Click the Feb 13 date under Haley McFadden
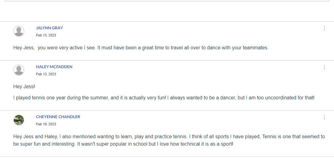The height and width of the screenshot is (158, 334). point(46,74)
